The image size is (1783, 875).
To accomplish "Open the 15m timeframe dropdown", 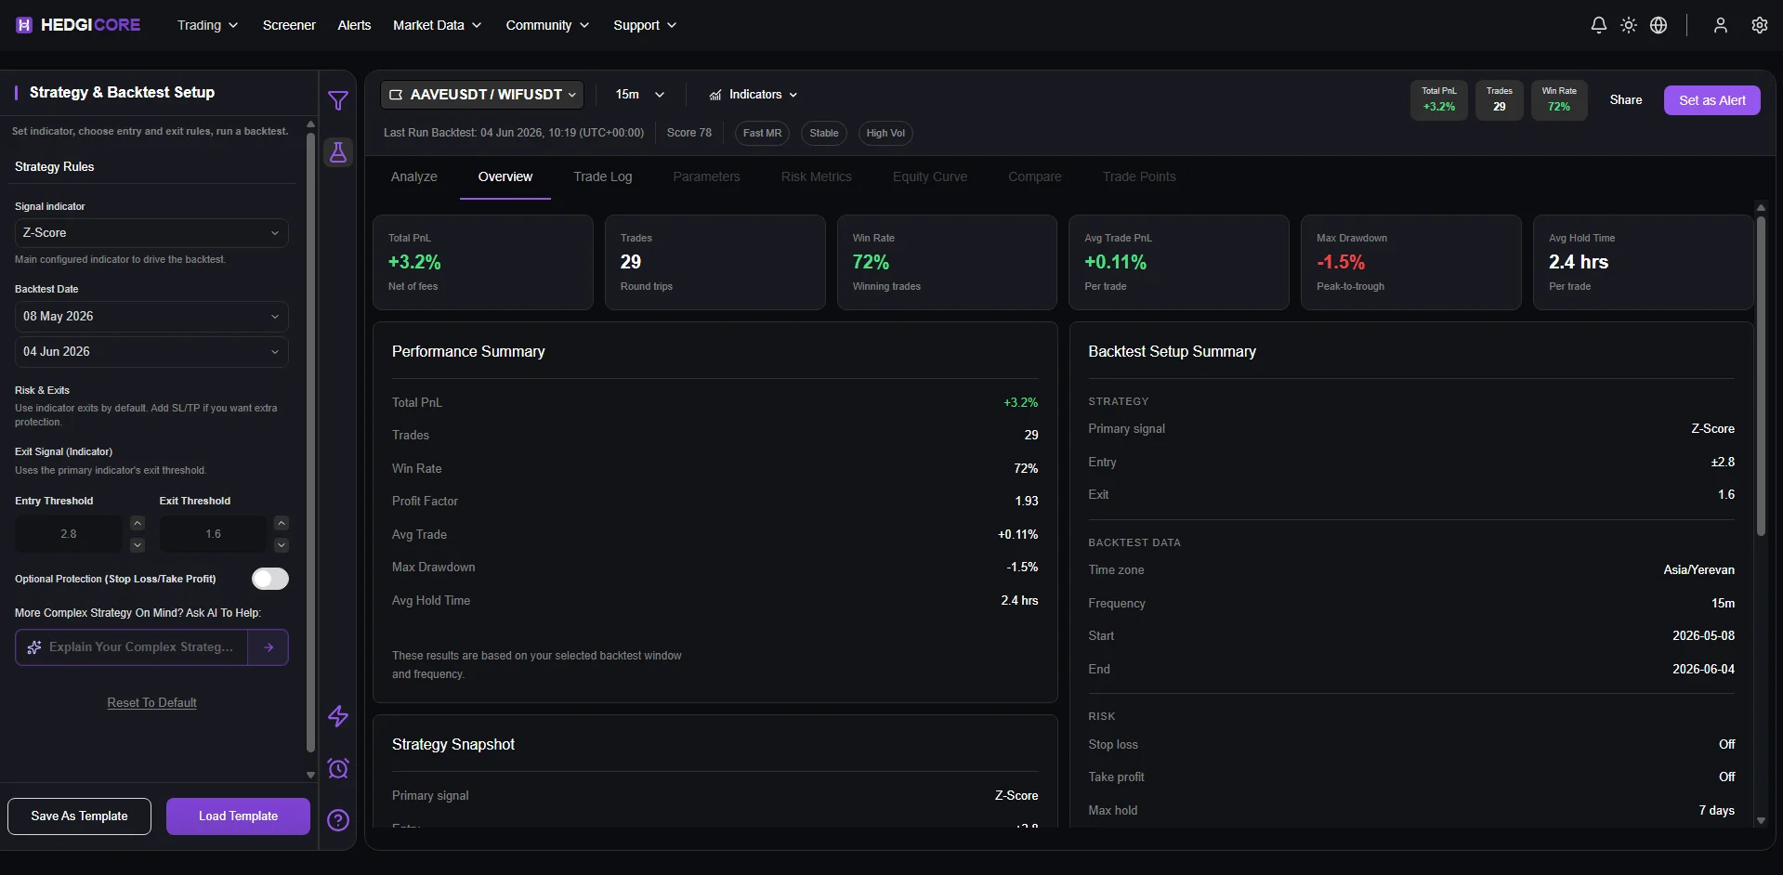I will pos(639,95).
